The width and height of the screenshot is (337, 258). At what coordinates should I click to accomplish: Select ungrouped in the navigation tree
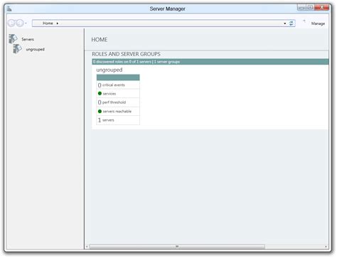coord(36,49)
